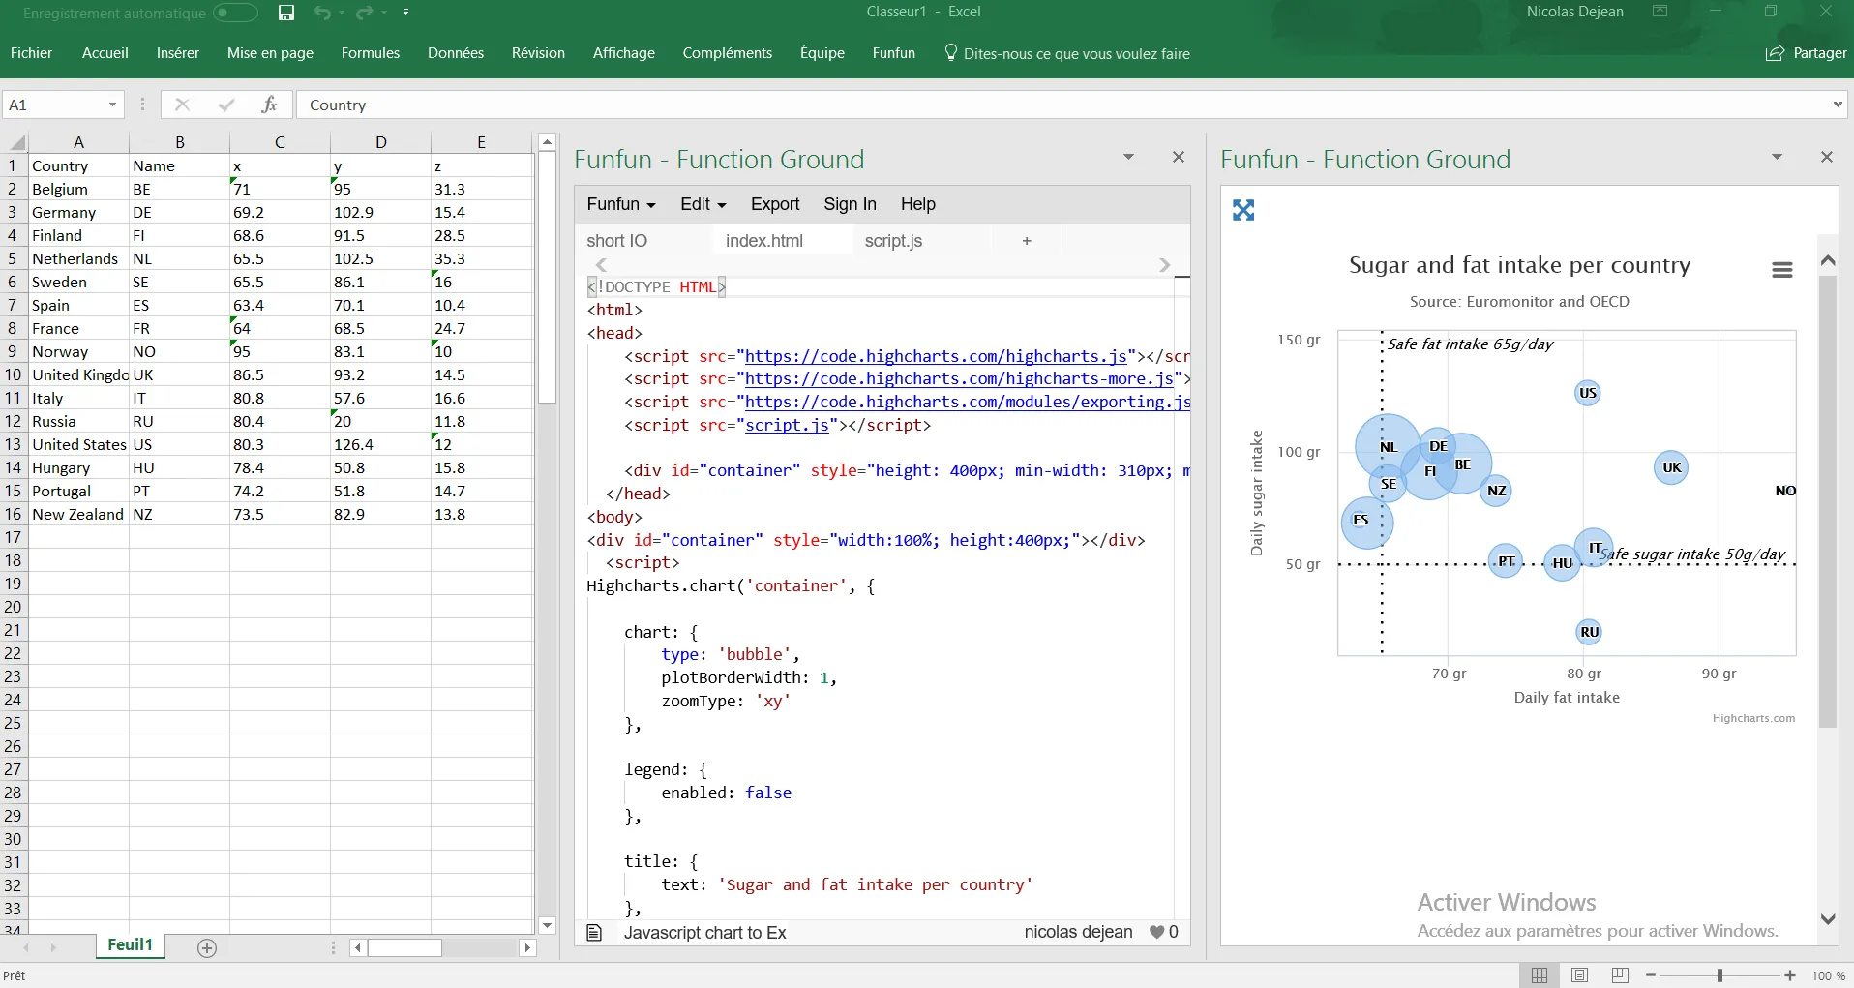Expand the Name Box dropdown
The height and width of the screenshot is (988, 1854).
(x=112, y=105)
